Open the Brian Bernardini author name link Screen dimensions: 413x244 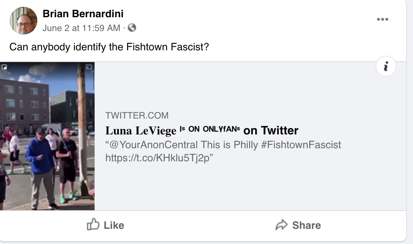pos(83,14)
